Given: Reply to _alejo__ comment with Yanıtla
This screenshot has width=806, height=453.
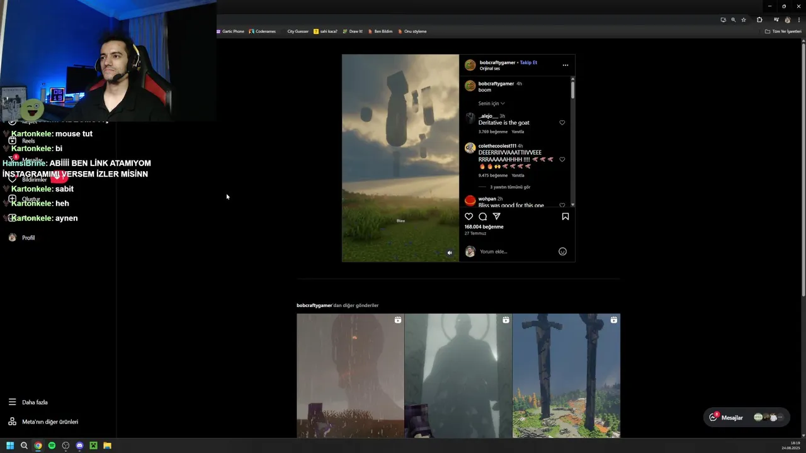Looking at the screenshot, I should click(x=518, y=131).
